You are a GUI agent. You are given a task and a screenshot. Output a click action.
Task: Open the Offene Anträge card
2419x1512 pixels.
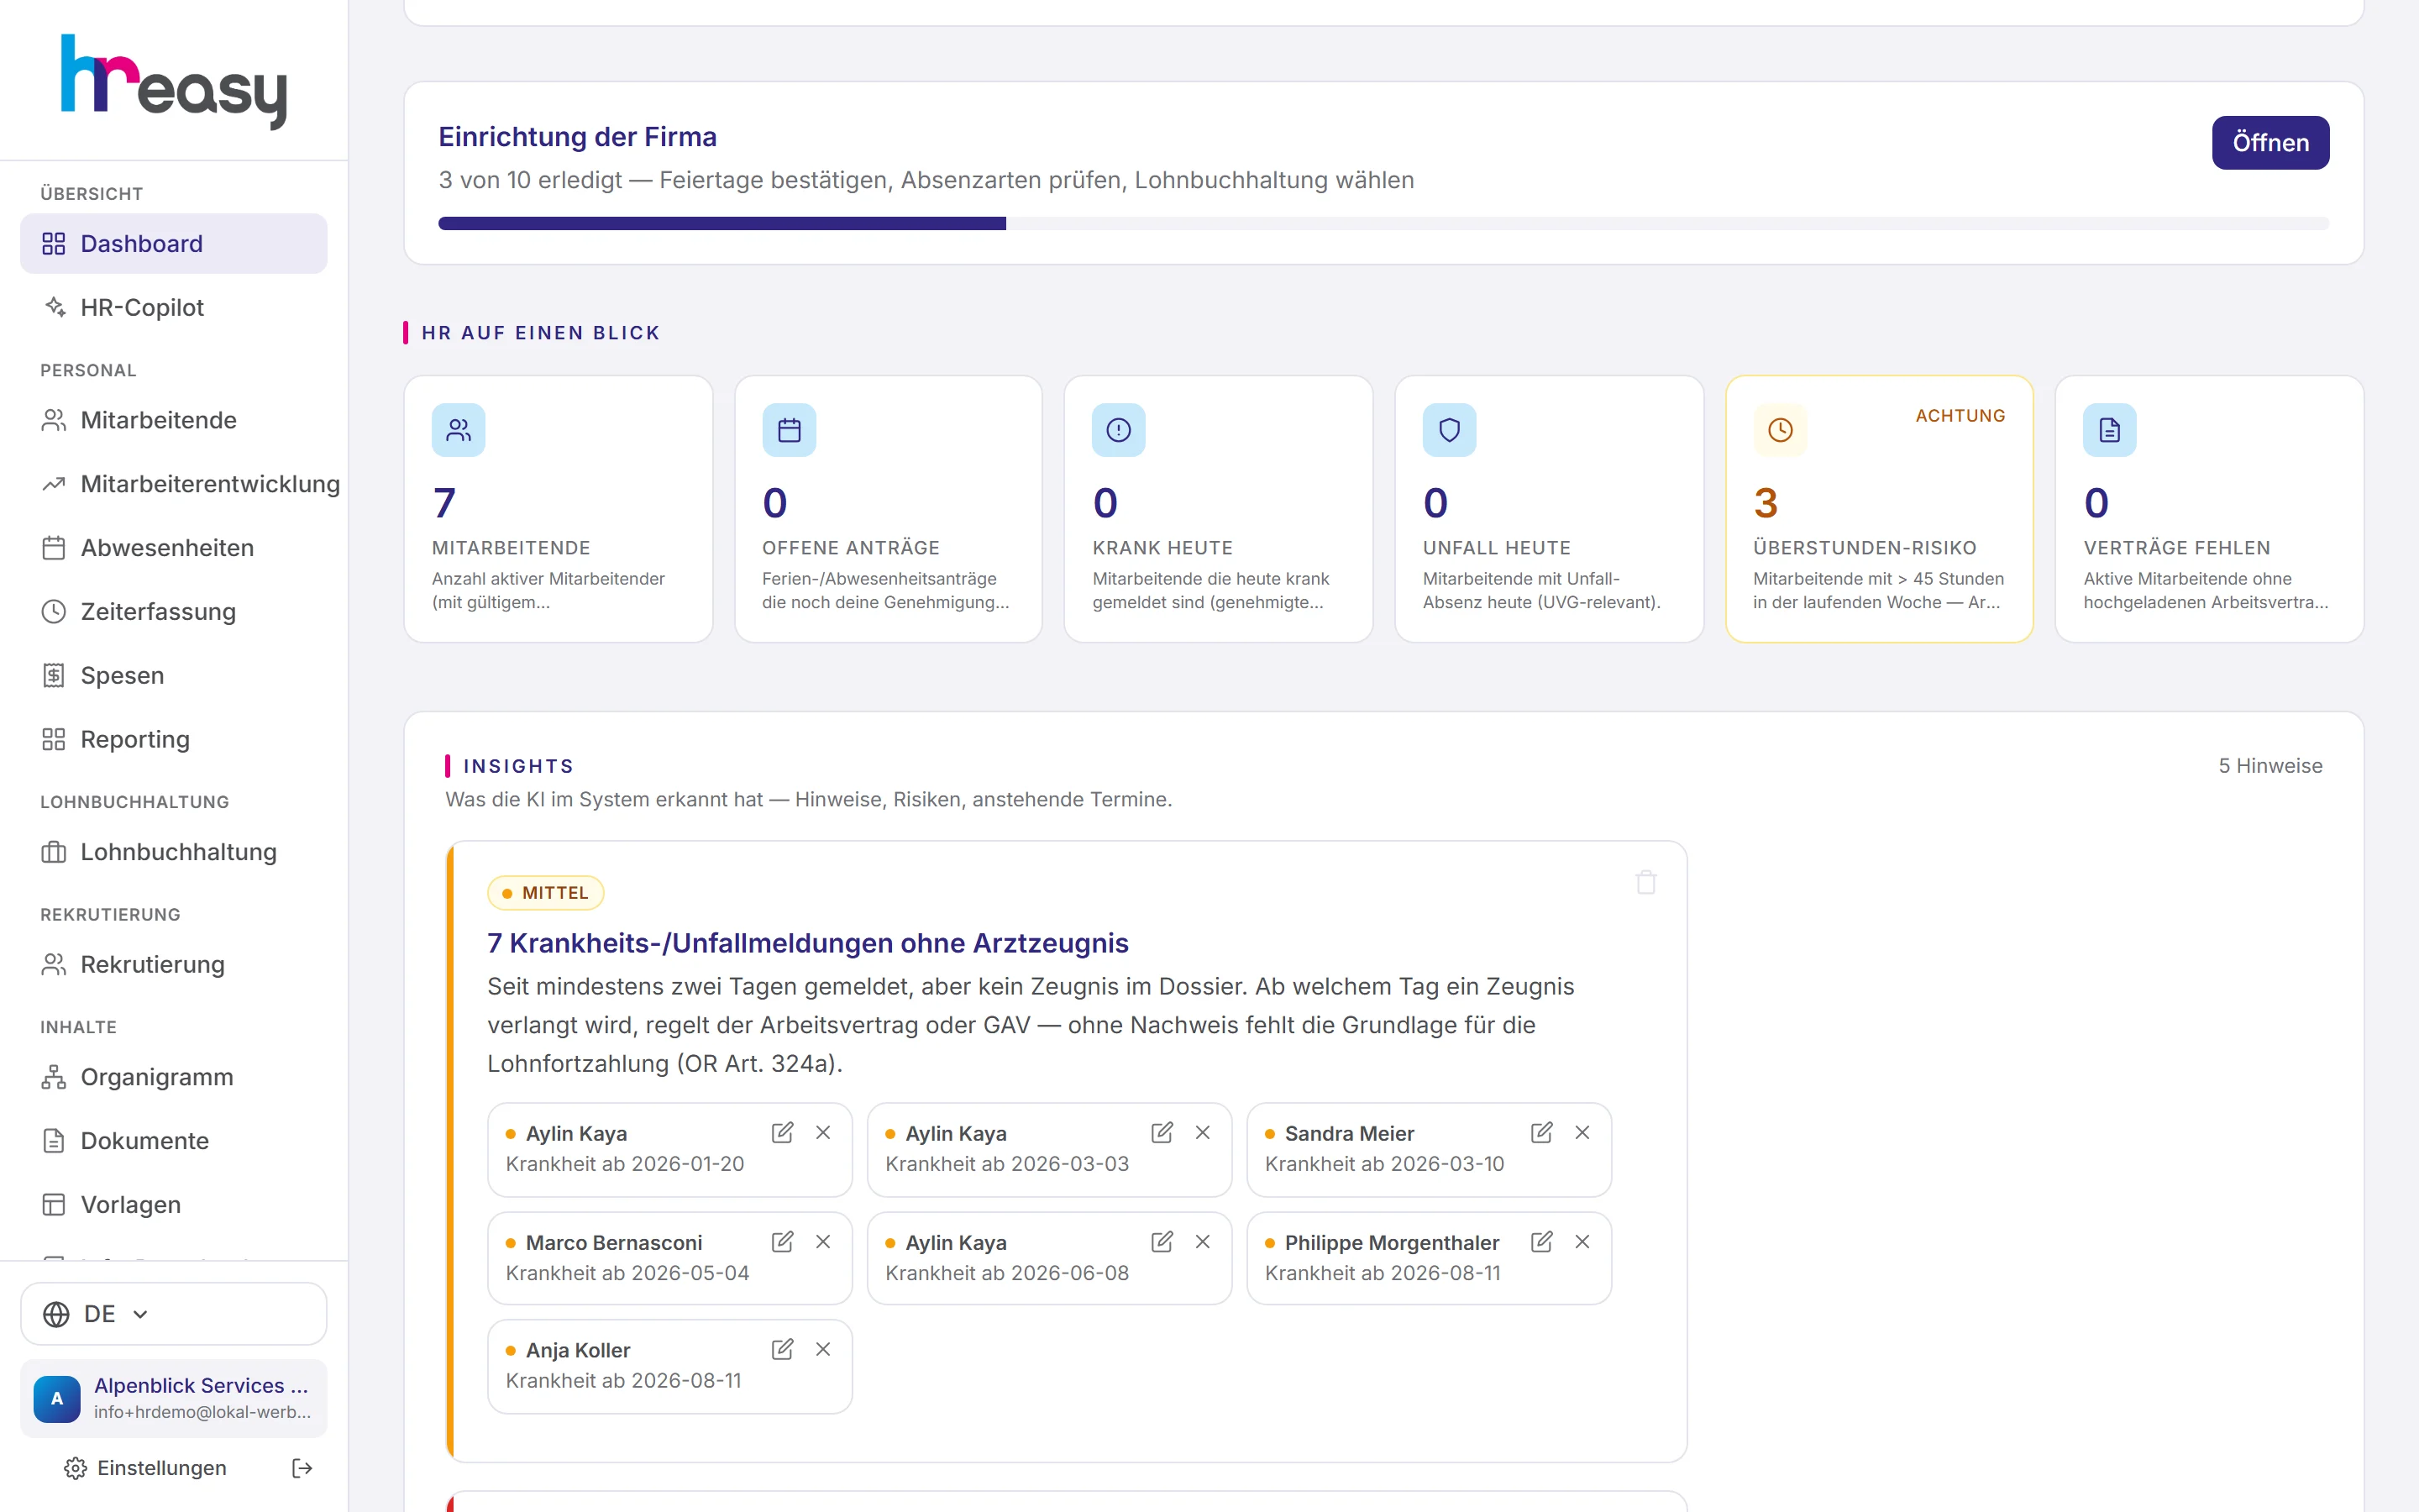click(x=889, y=509)
